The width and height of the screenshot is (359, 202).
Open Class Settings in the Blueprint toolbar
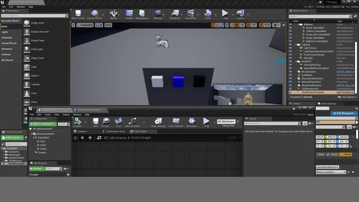[x=158, y=122]
